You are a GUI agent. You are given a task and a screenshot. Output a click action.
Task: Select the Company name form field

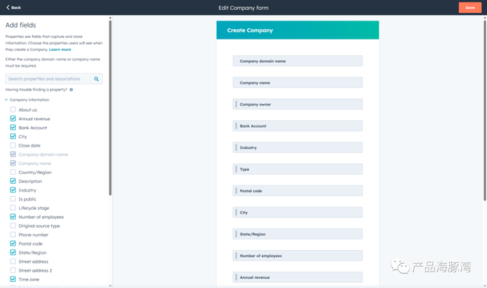(298, 83)
